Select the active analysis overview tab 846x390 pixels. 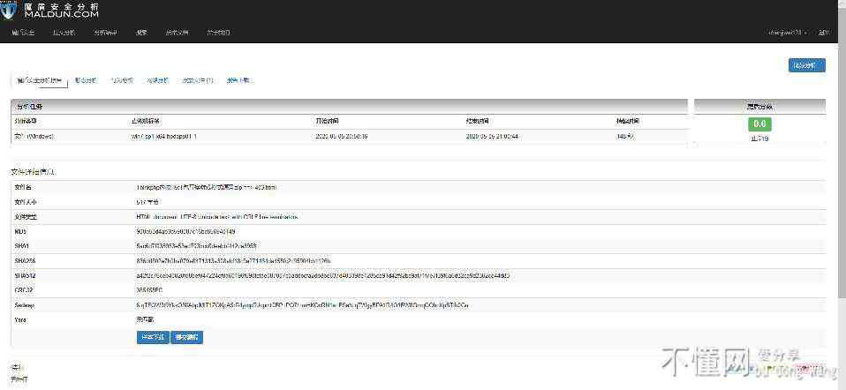pos(40,80)
